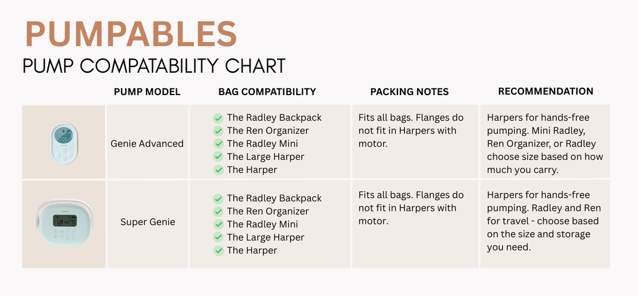Click the PUMPABLES brand title
Viewport: 638px width, 296px height.
[x=131, y=35]
